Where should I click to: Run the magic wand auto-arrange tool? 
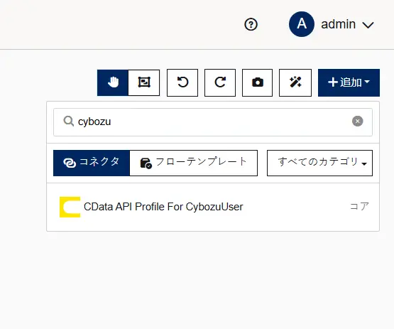pos(295,82)
